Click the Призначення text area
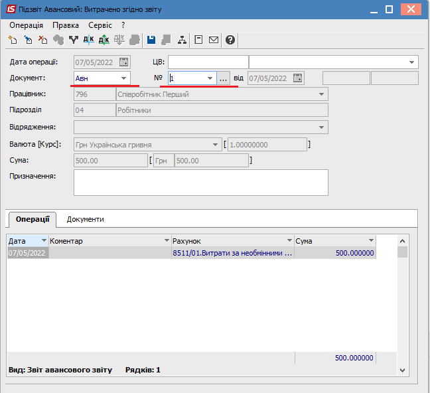 coord(201,183)
